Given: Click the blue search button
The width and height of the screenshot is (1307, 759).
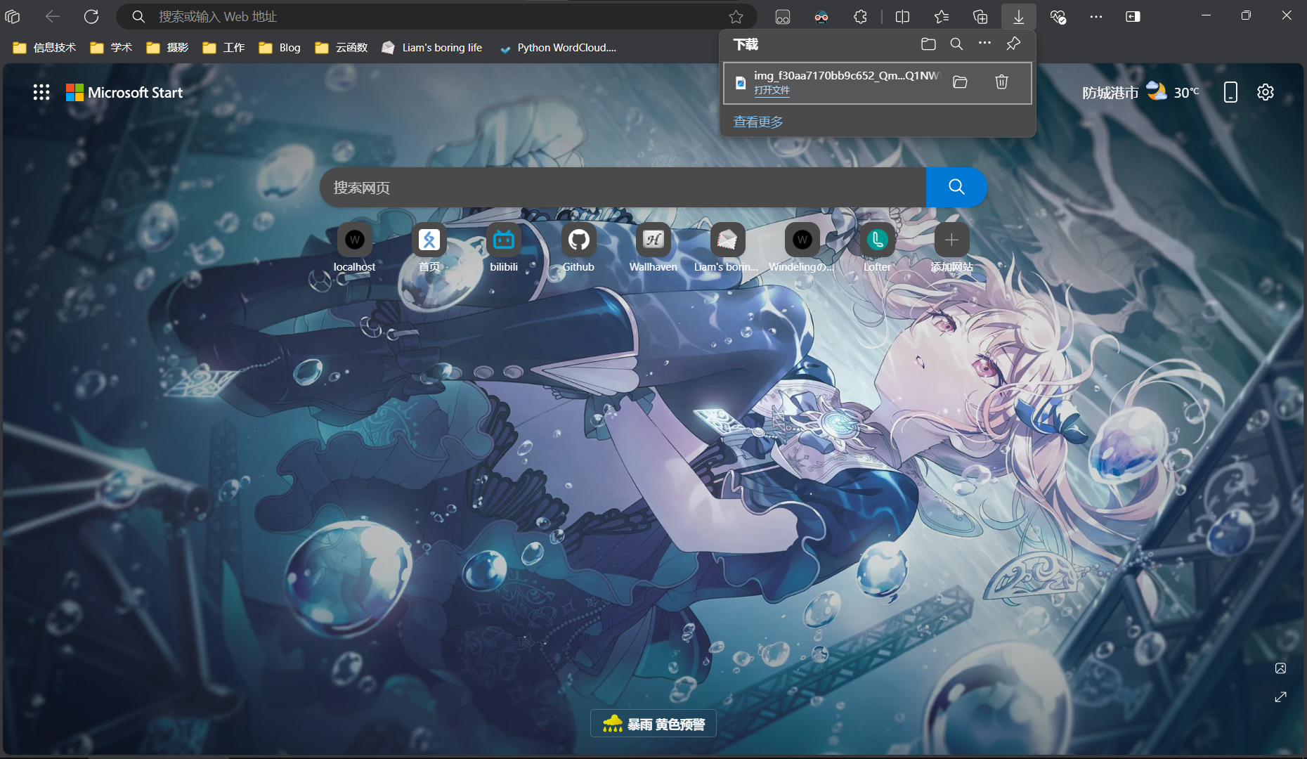Looking at the screenshot, I should click(x=956, y=187).
